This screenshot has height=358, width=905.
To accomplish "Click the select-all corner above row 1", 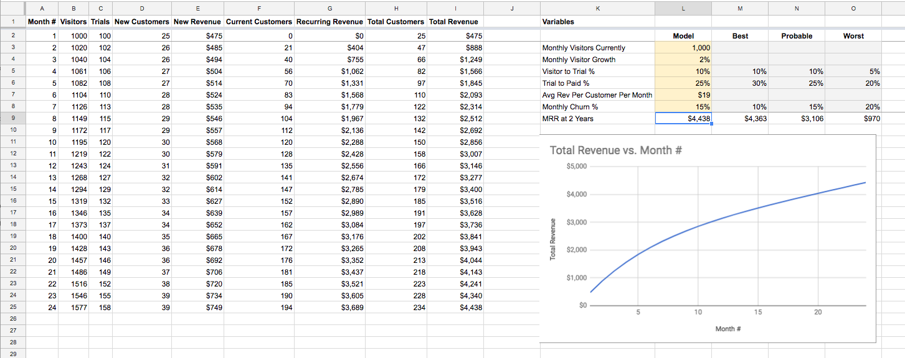I will (12, 8).
